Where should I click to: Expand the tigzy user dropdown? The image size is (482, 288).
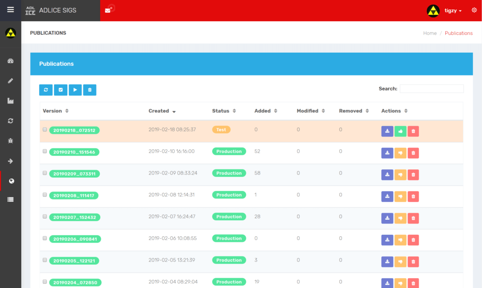click(453, 10)
